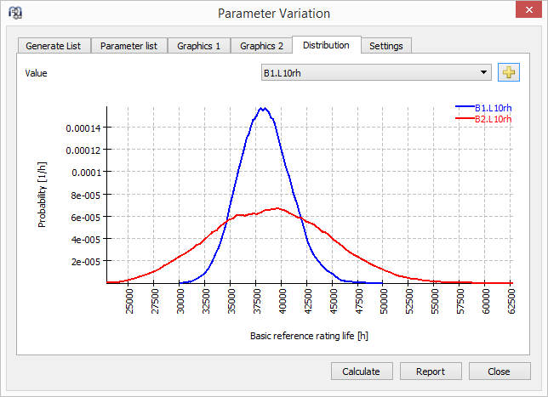Switch to the Generate List tab

tap(53, 46)
